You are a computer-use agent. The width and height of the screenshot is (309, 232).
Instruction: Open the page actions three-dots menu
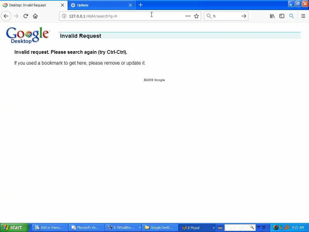(x=188, y=16)
